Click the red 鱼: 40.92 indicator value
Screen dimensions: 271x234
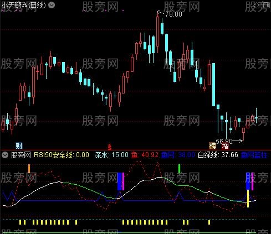[145, 155]
